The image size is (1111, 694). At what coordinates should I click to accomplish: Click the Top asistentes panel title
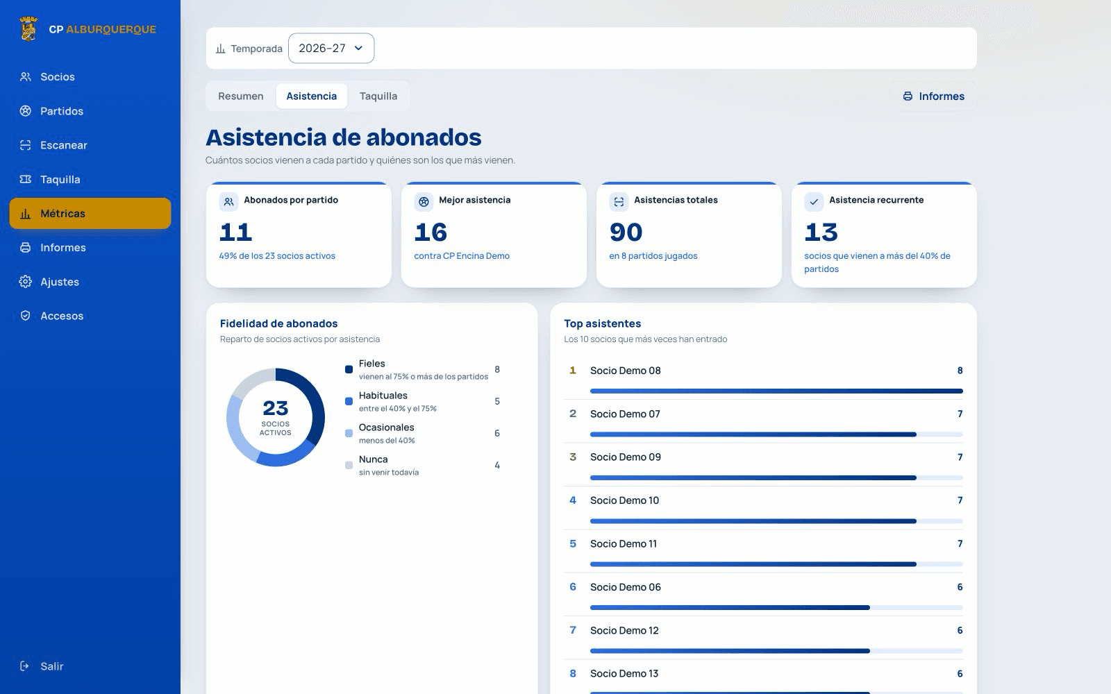coord(603,323)
